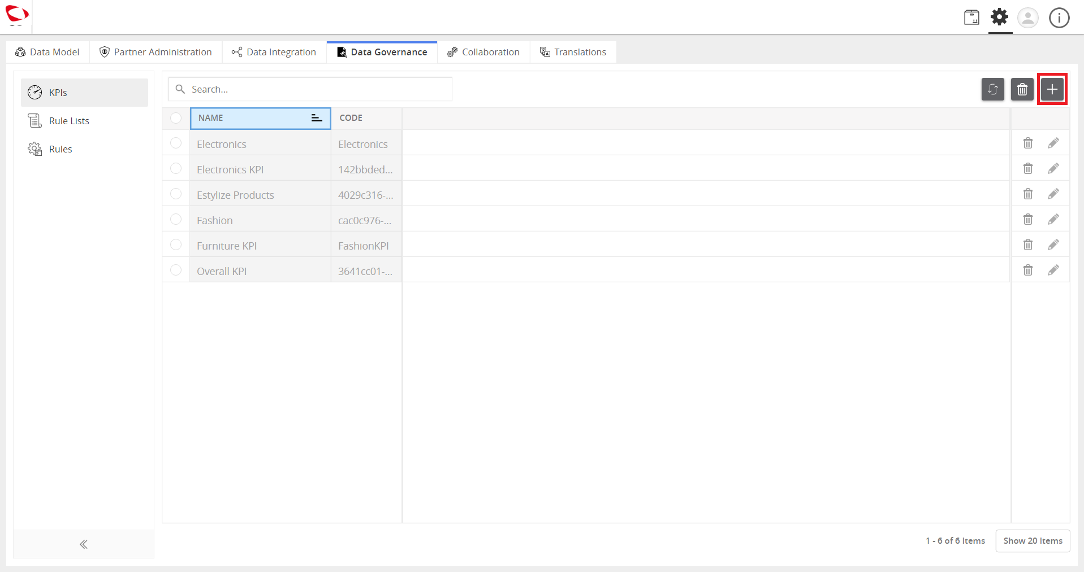Select the Estylize Products row checkbox
Screen dimensions: 1084x572
(176, 194)
